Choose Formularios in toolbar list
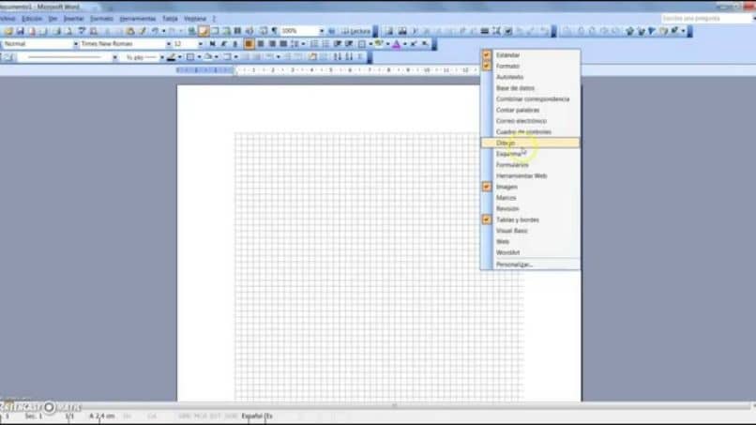This screenshot has height=425, width=756. click(x=530, y=165)
